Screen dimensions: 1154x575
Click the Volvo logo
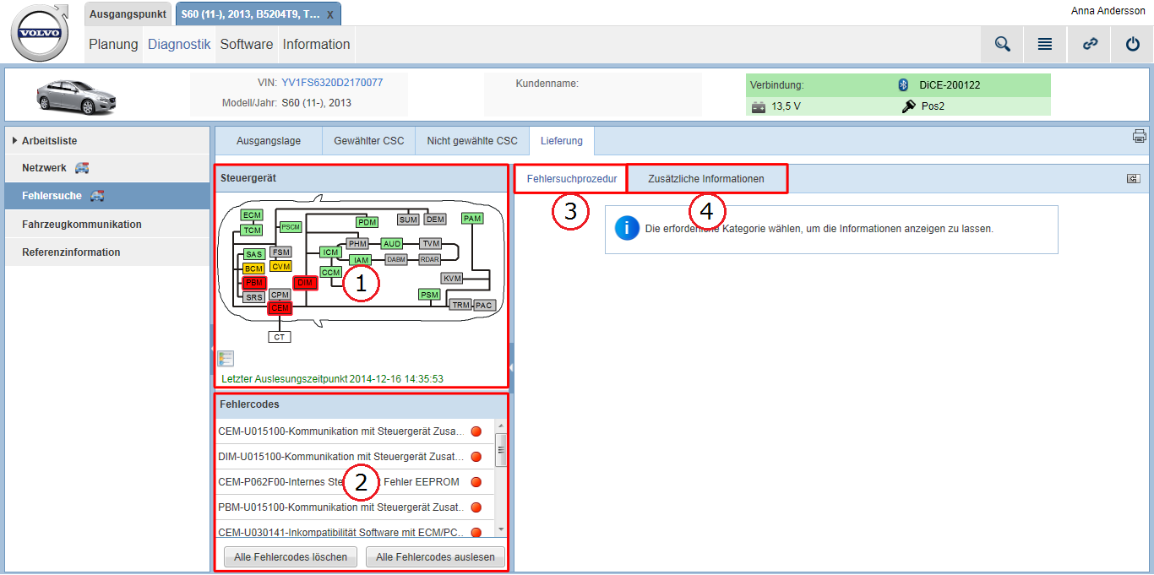pos(38,35)
